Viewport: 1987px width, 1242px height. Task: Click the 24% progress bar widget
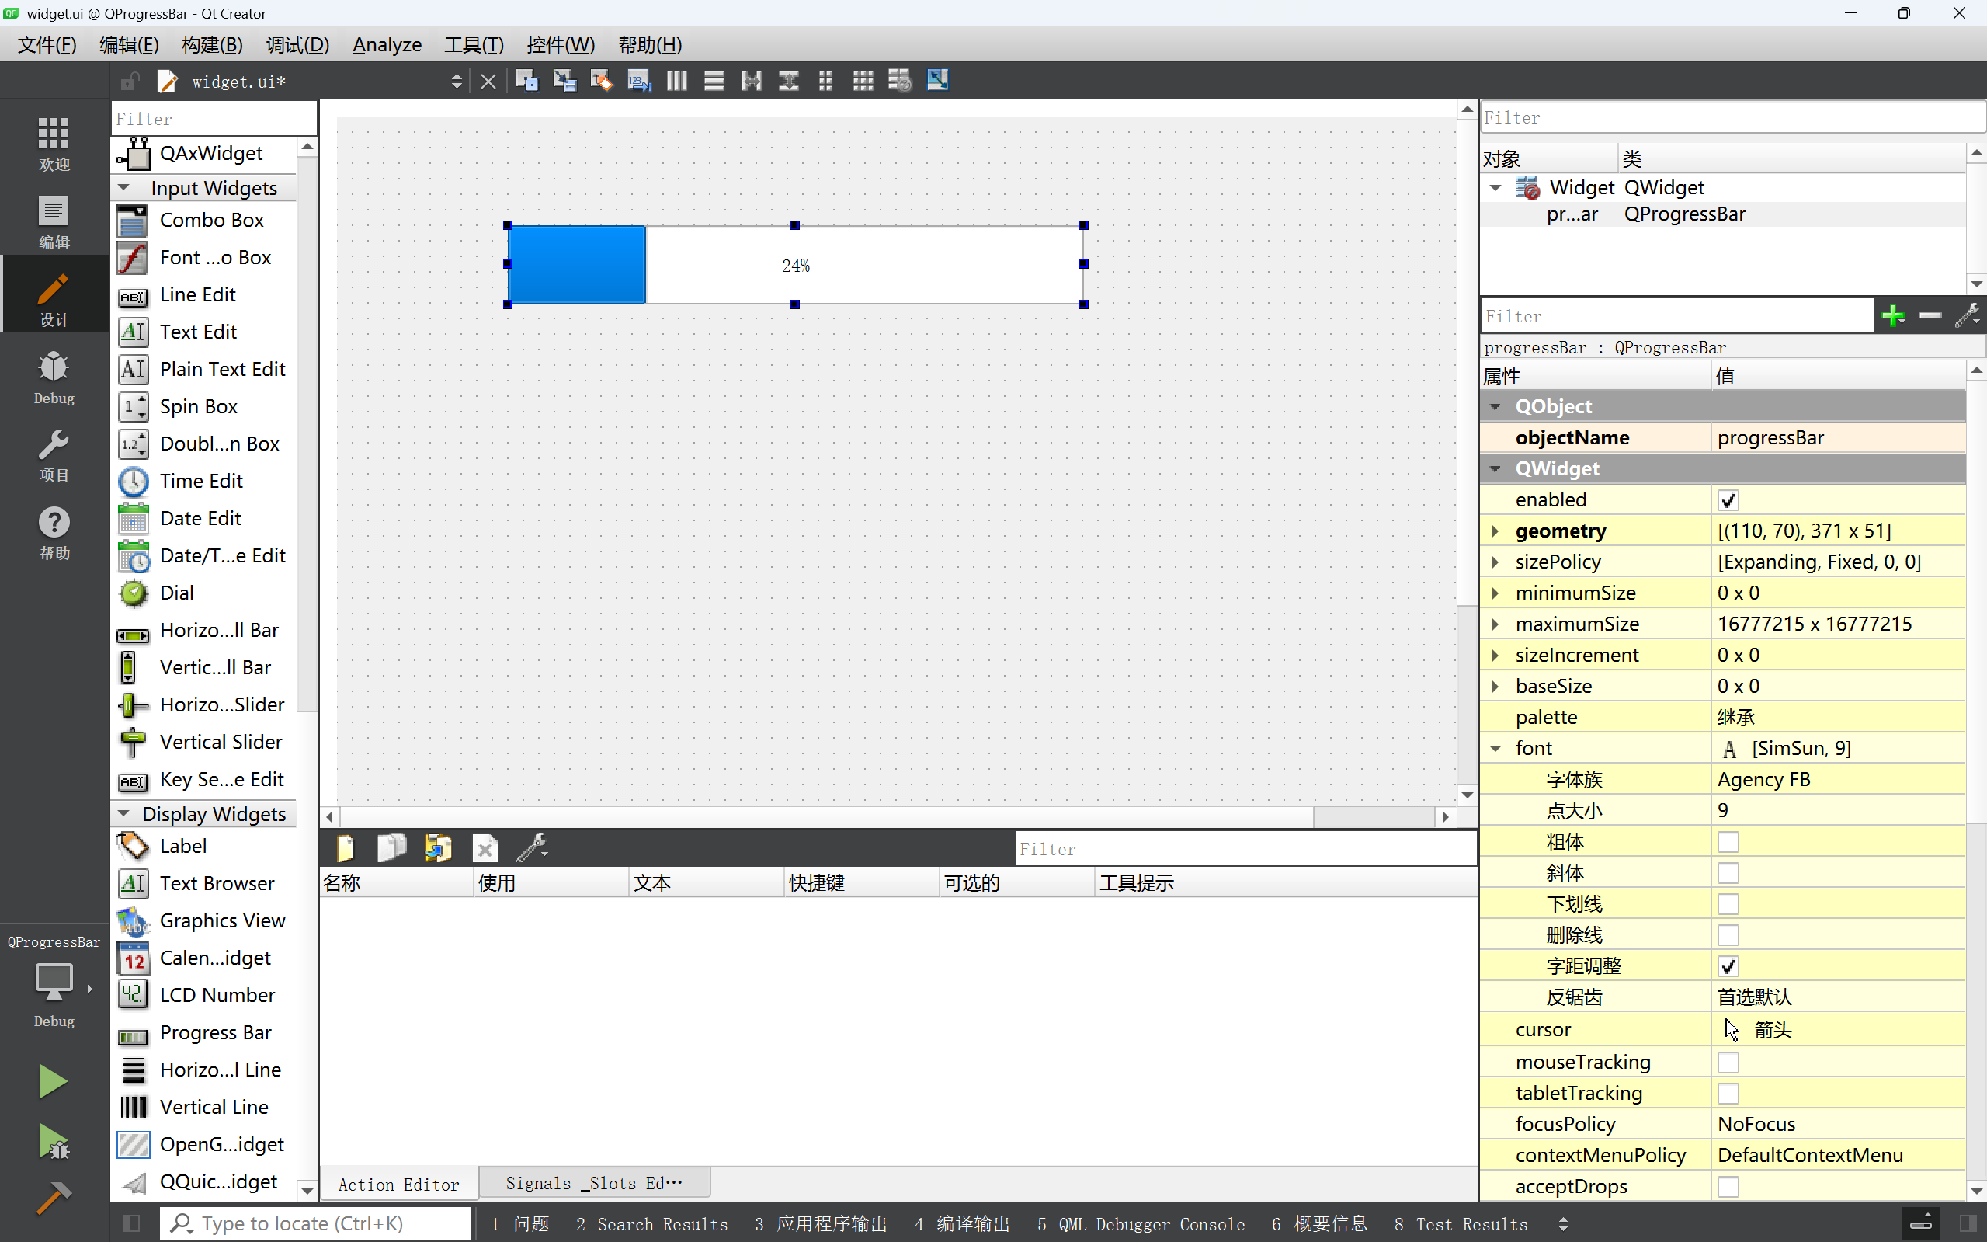point(795,265)
